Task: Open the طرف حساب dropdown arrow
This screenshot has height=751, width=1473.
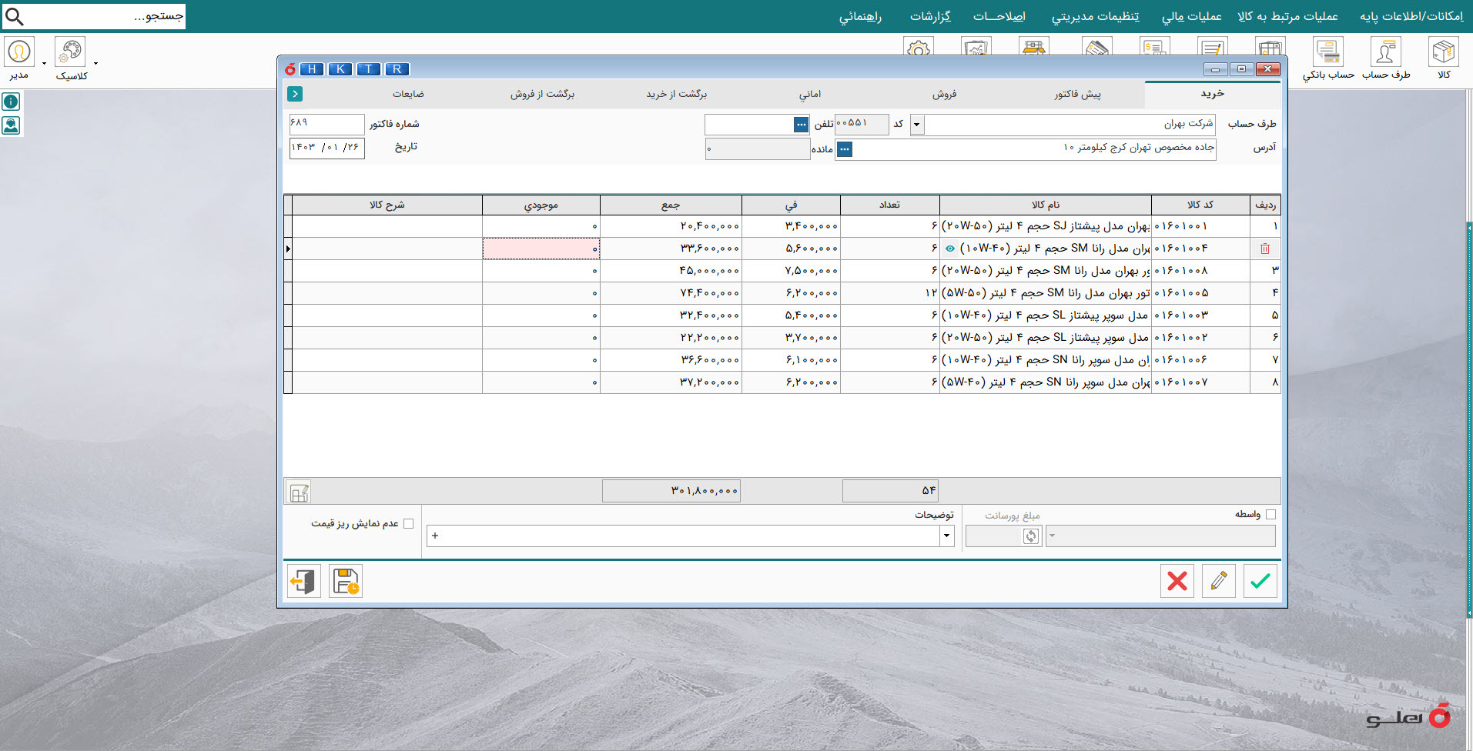Action: 917,125
